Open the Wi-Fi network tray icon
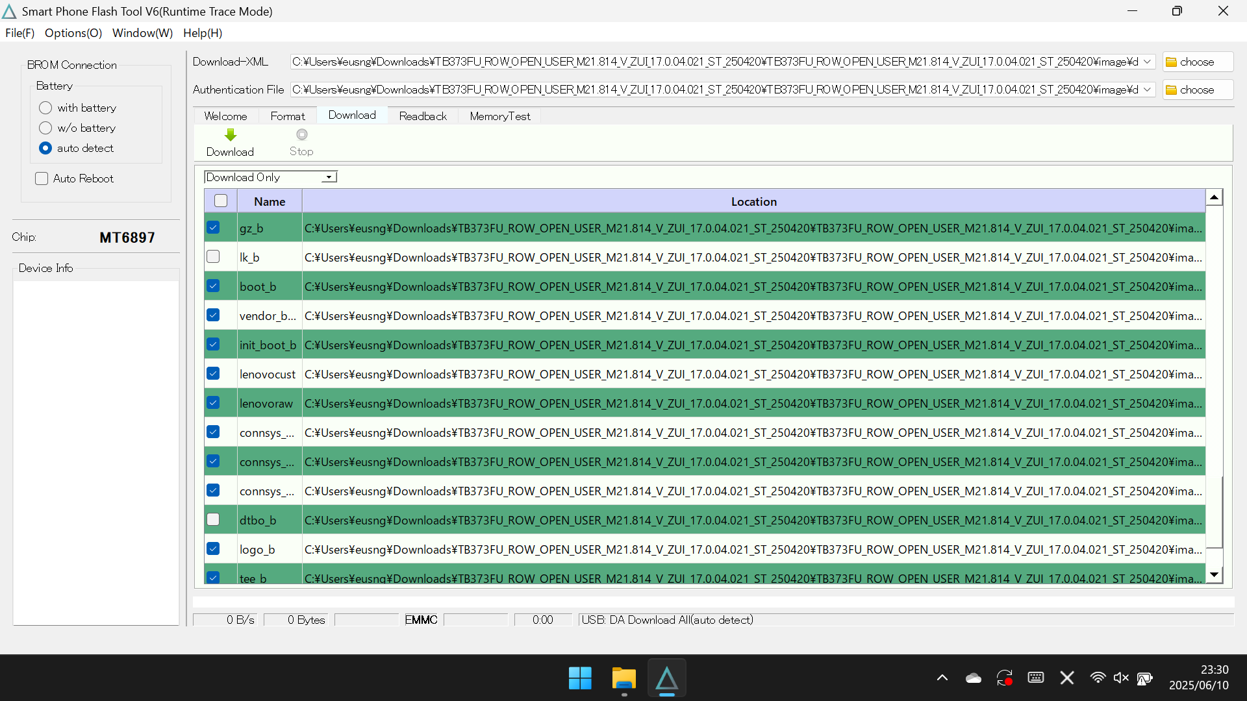Screen dimensions: 1247x701 [1097, 678]
